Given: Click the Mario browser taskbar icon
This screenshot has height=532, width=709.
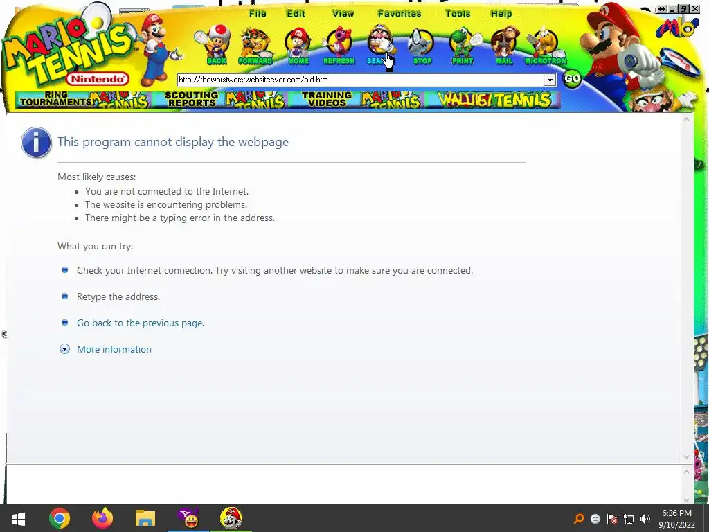Looking at the screenshot, I should [x=231, y=518].
